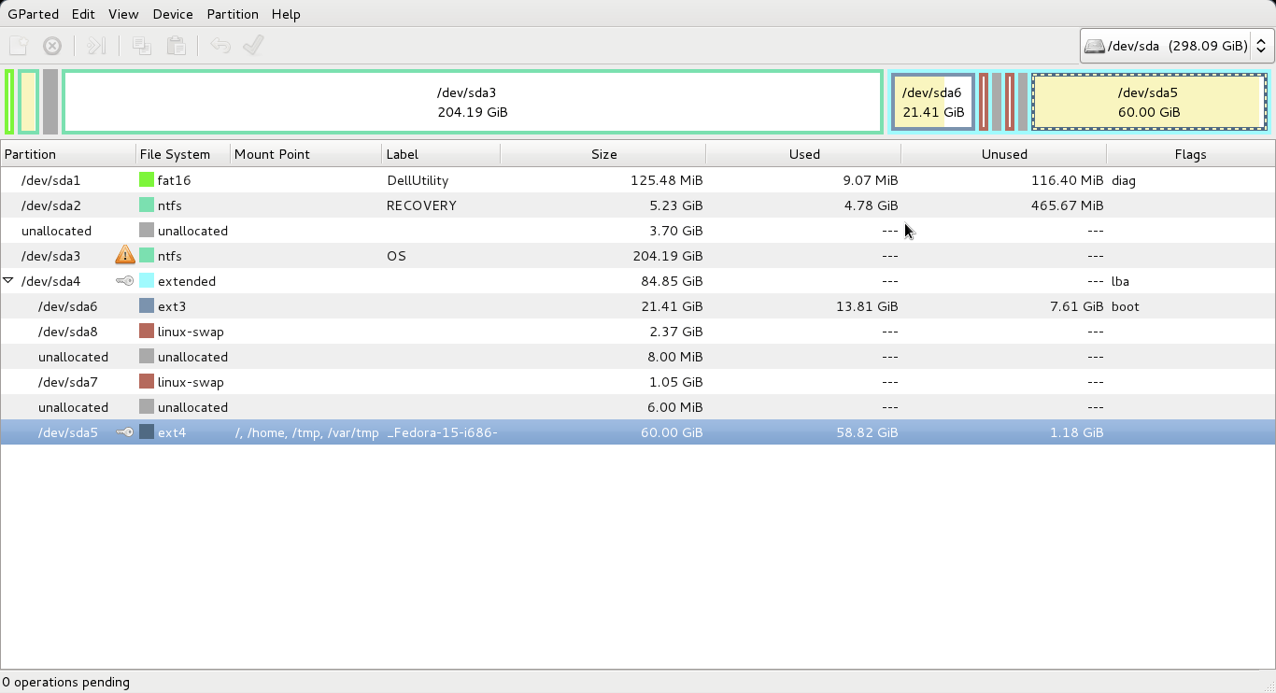Screen dimensions: 1276x693
Task: Click the Undo operation toolbar icon
Action: tap(220, 45)
